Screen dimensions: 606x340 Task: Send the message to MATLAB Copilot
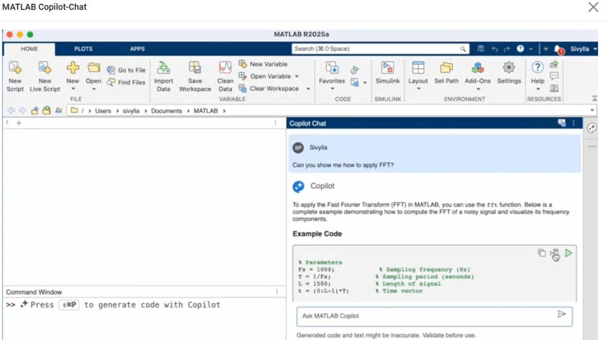coord(562,314)
